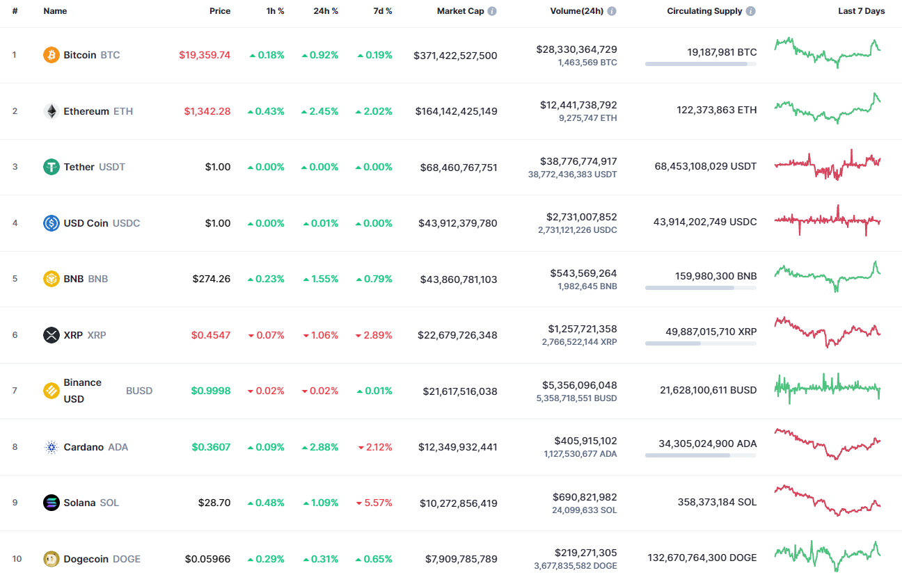Open BNB's 7-day sparkline chart
This screenshot has height=584, width=902.
(828, 277)
